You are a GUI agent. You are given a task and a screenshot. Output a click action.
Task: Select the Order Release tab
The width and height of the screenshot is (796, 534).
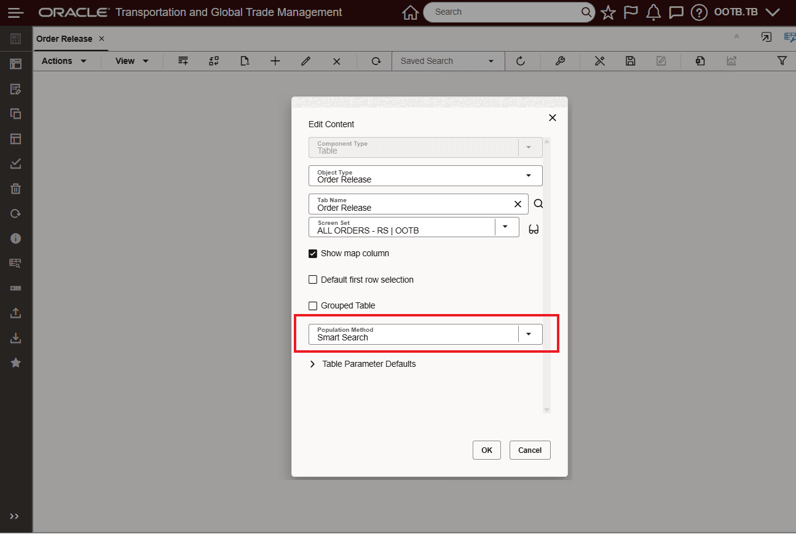(64, 38)
